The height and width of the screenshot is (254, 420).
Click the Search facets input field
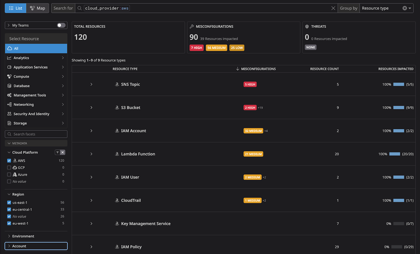pos(36,134)
